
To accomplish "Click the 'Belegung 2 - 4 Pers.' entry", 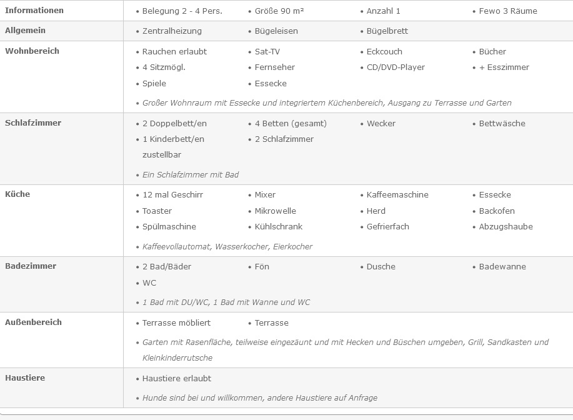I will pyautogui.click(x=182, y=11).
